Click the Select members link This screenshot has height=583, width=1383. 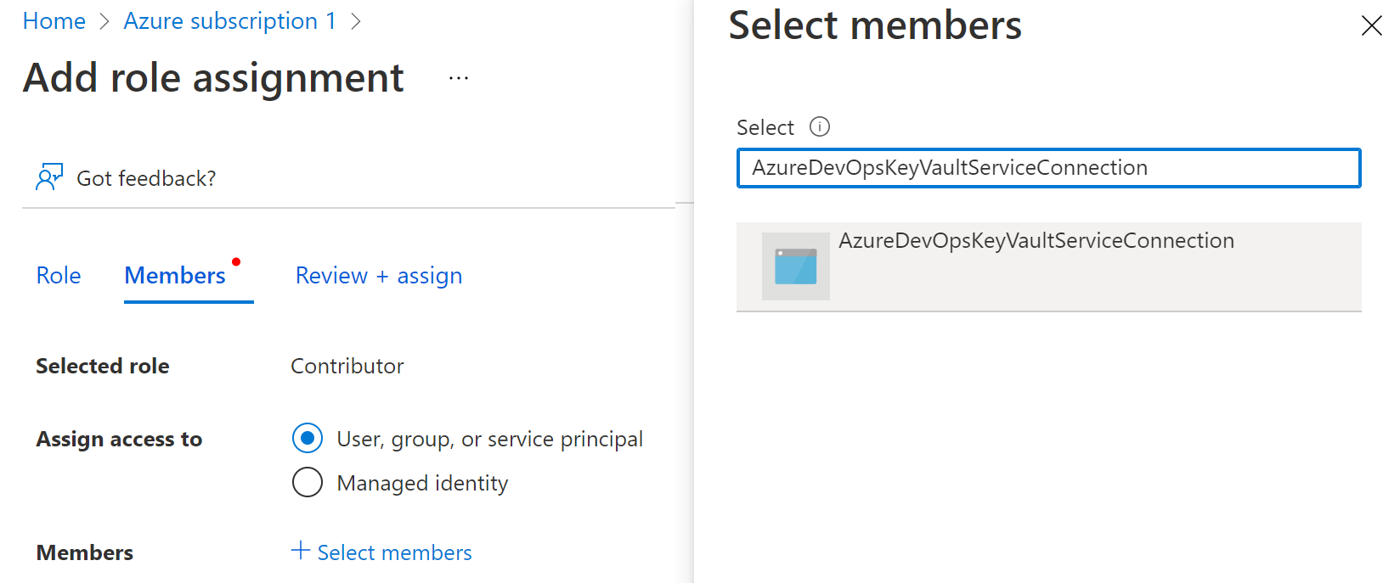(x=394, y=552)
